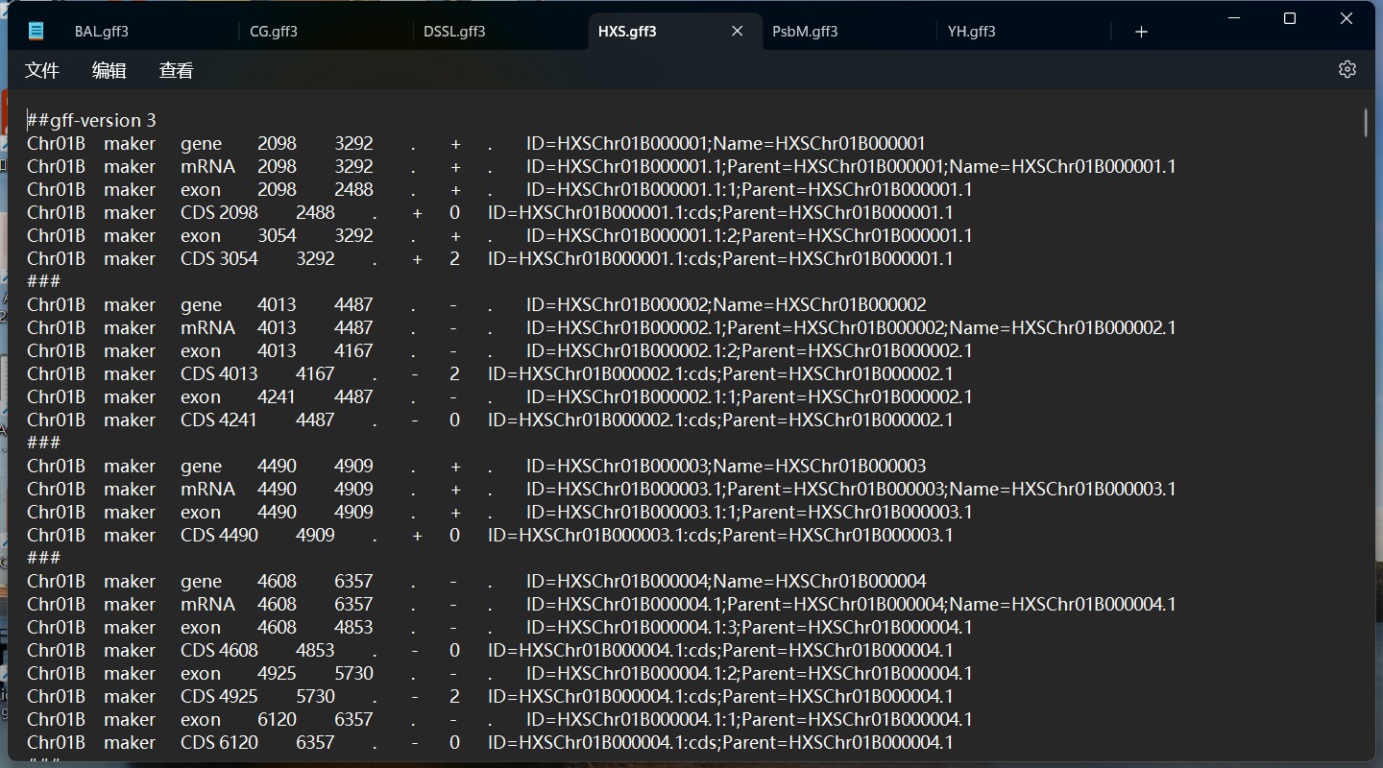This screenshot has height=768, width=1383.
Task: Click the value 4853 in exon 4608 row
Action: point(353,627)
